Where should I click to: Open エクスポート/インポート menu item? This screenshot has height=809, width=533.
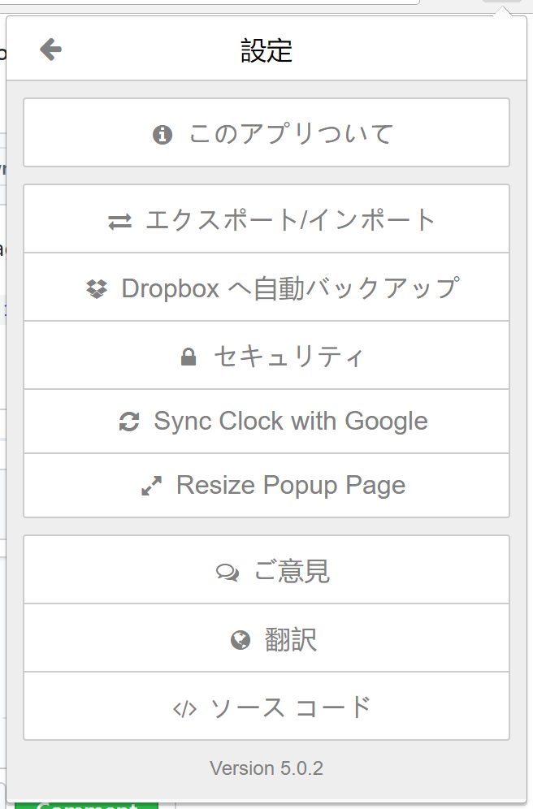tap(291, 219)
